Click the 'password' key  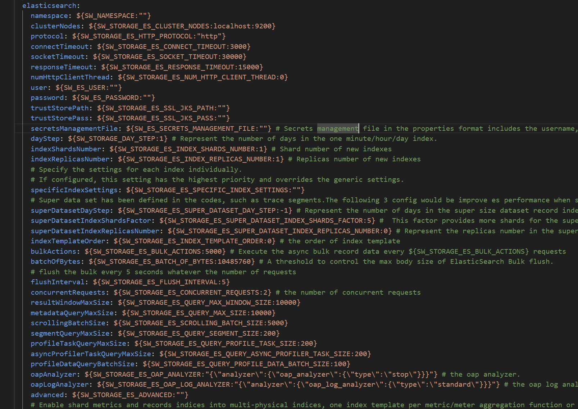(47, 98)
